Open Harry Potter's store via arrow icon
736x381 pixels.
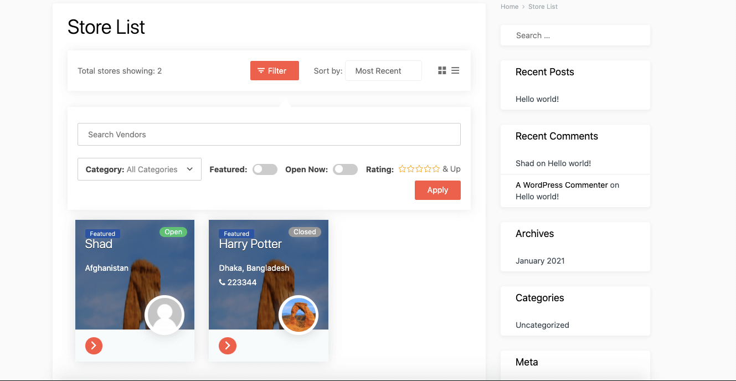(227, 346)
